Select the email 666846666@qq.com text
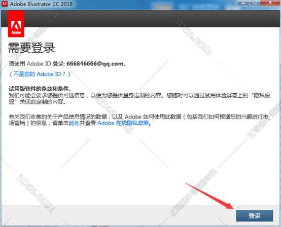281x227 pixels. [95, 63]
